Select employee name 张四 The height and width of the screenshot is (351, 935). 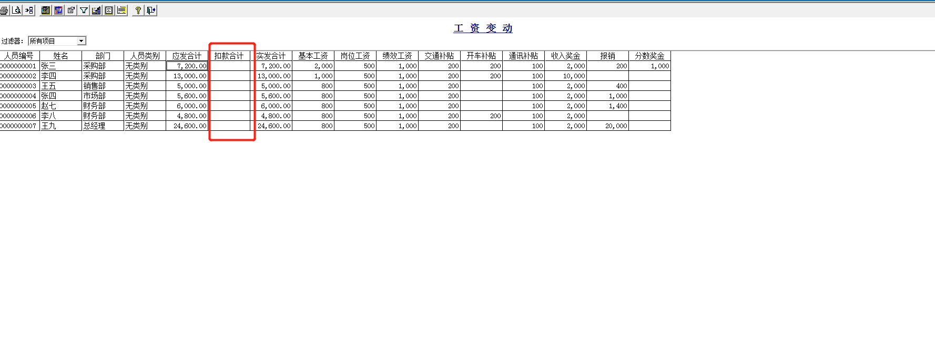[x=60, y=96]
